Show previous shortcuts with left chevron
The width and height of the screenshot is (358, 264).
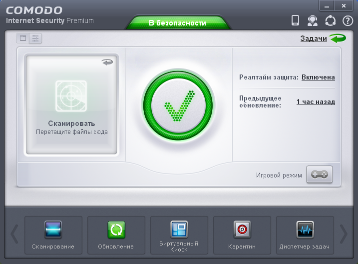point(14,234)
